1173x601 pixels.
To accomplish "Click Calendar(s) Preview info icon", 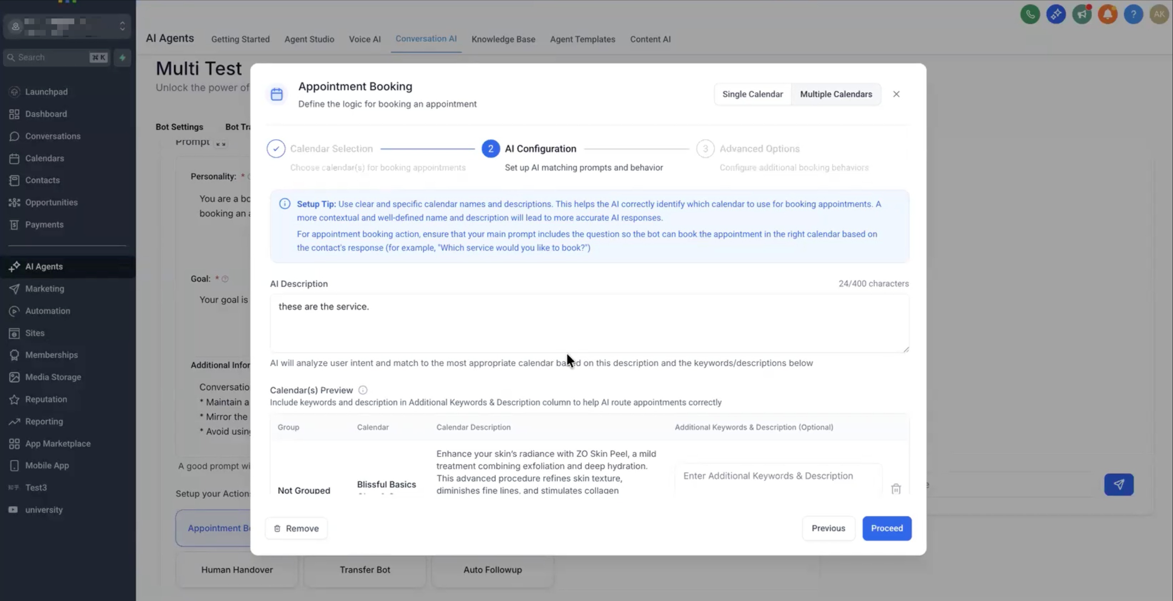I will pyautogui.click(x=362, y=390).
